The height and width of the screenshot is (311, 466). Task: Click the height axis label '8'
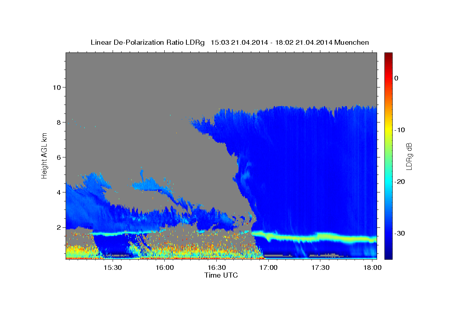58,122
